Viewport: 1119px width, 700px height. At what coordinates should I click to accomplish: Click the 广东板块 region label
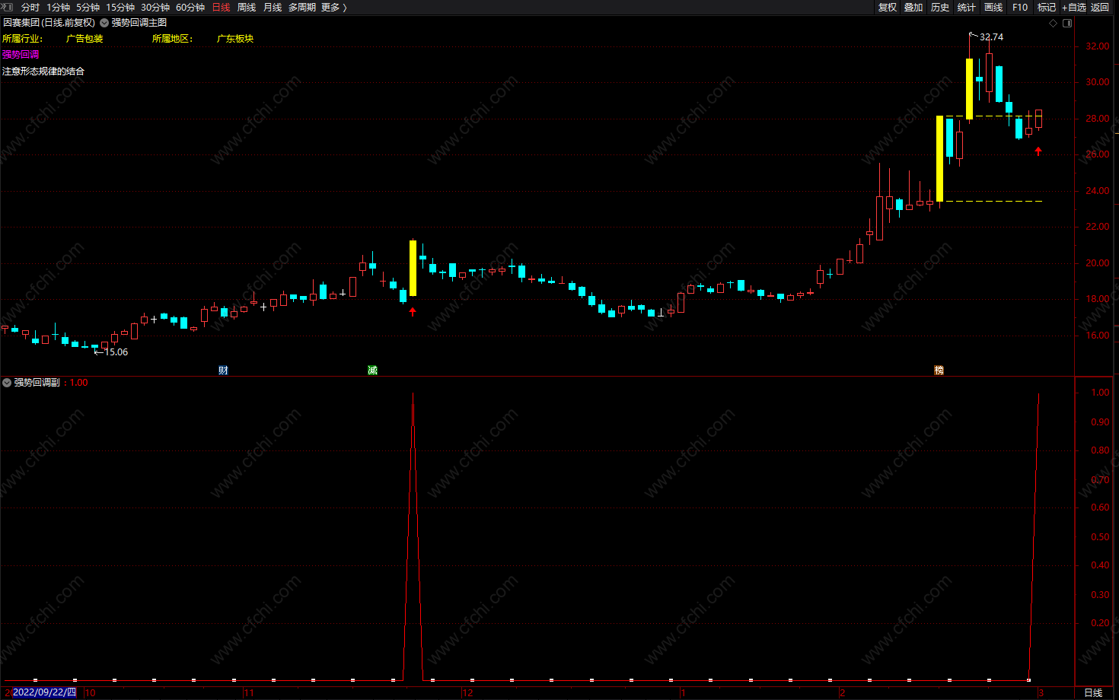[235, 39]
